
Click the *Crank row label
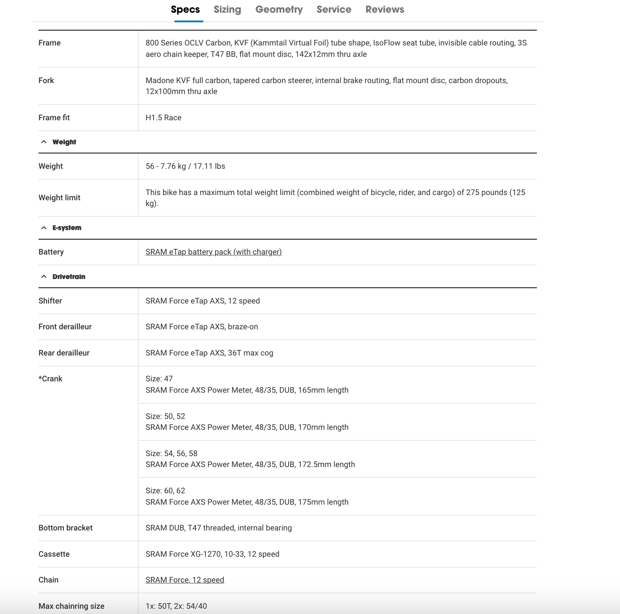[50, 379]
